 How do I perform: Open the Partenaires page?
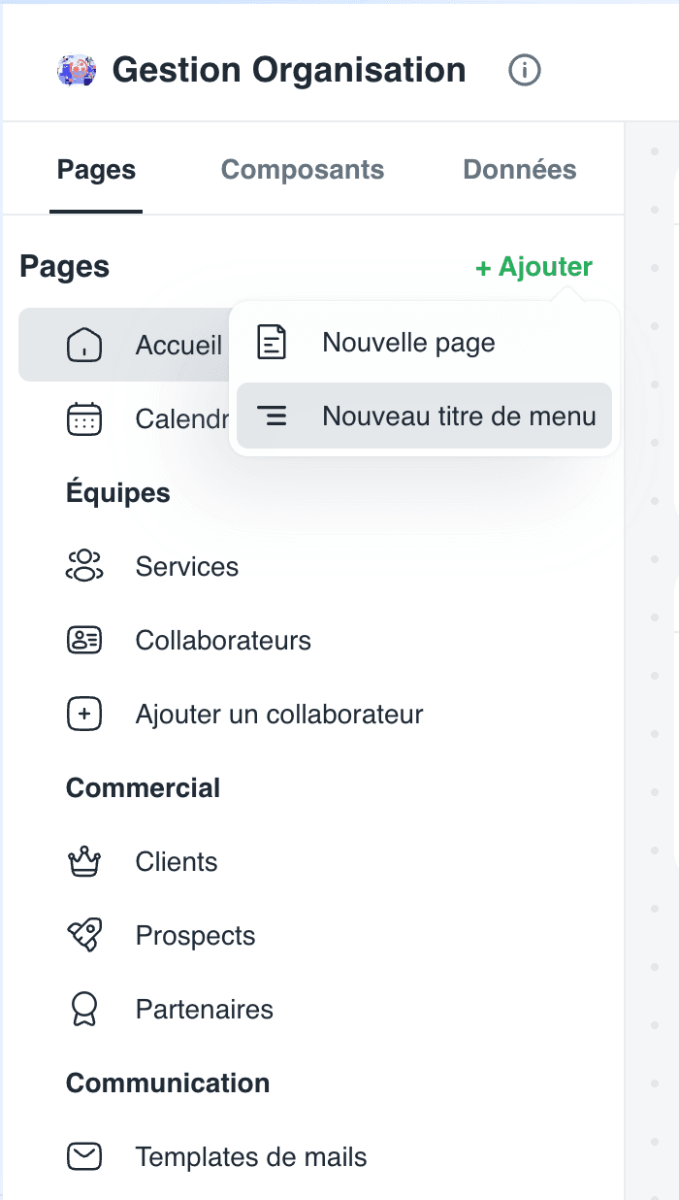(x=312, y=1010)
